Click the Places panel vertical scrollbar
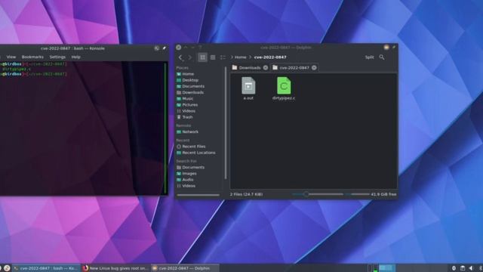Viewport: 483px width, 272px height. (x=226, y=122)
